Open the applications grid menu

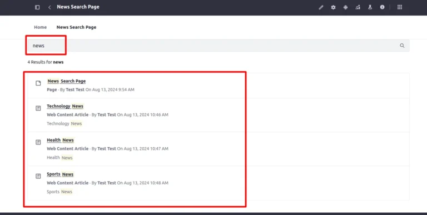pyautogui.click(x=400, y=7)
